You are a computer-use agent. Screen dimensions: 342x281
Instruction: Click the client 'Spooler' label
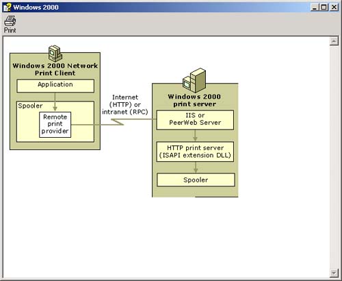(x=30, y=106)
